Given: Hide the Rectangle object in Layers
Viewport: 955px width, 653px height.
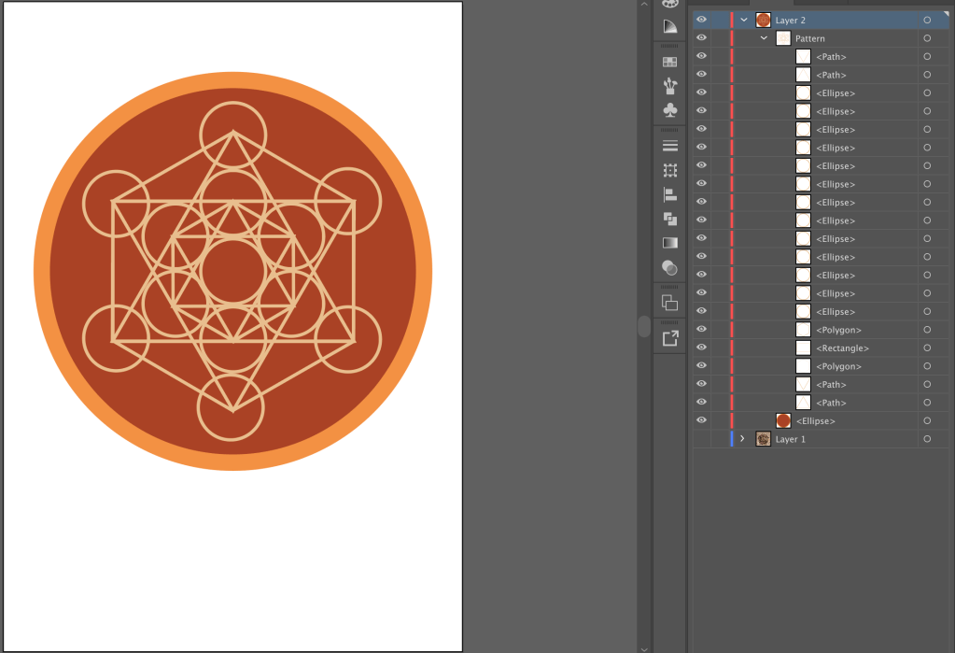Looking at the screenshot, I should (701, 348).
